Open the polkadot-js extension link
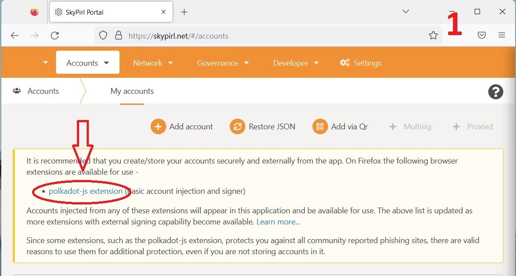The image size is (516, 276). pyautogui.click(x=85, y=191)
